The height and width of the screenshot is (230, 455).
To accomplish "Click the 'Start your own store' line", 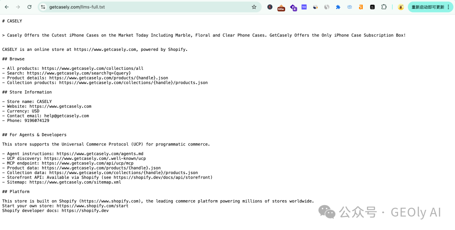I will [65, 206].
